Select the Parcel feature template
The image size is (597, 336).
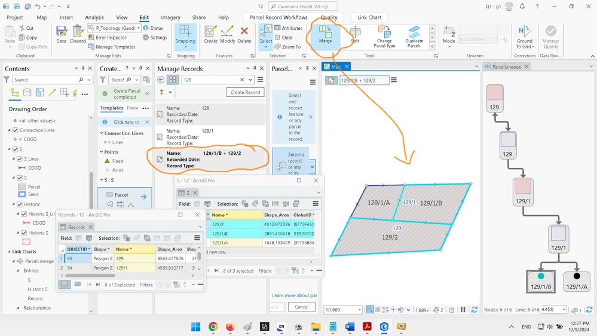124,195
